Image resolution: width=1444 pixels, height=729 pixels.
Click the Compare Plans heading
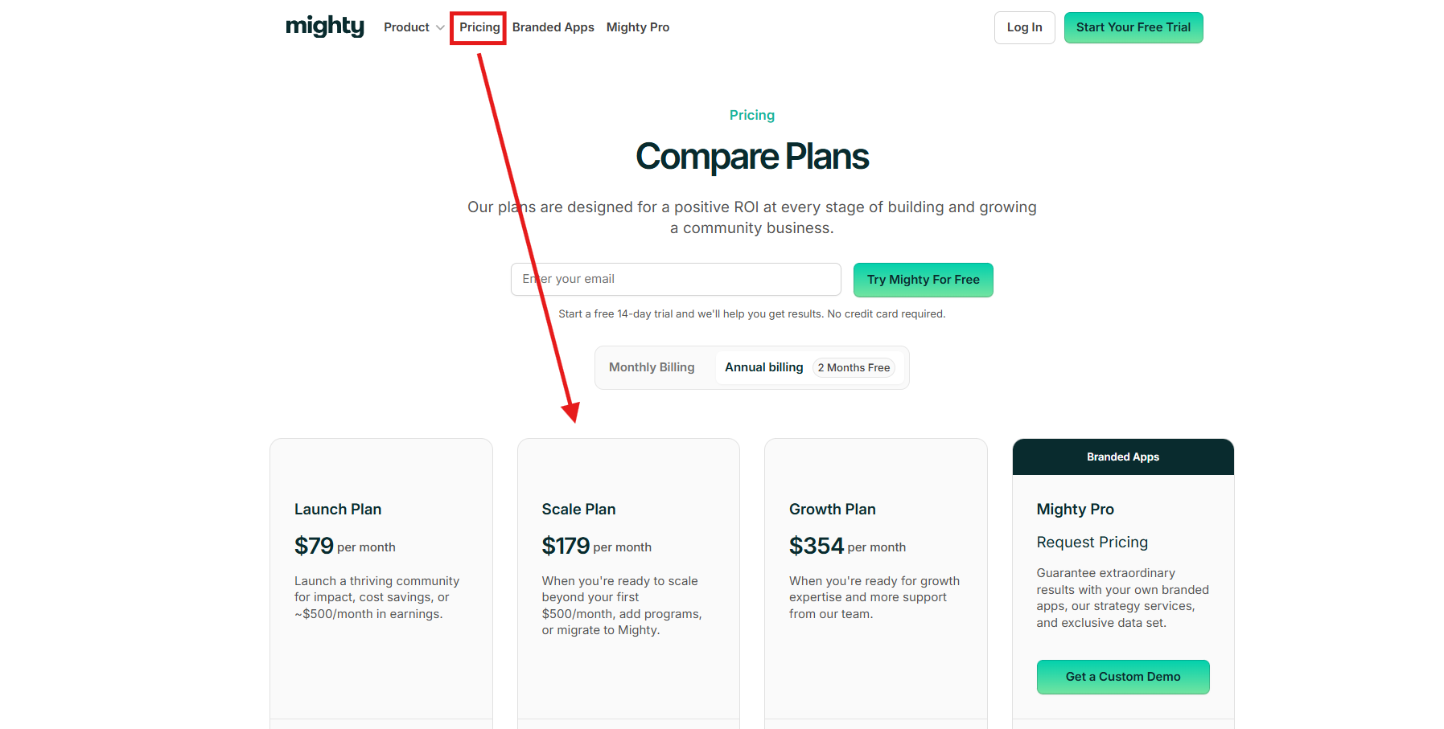pos(751,157)
